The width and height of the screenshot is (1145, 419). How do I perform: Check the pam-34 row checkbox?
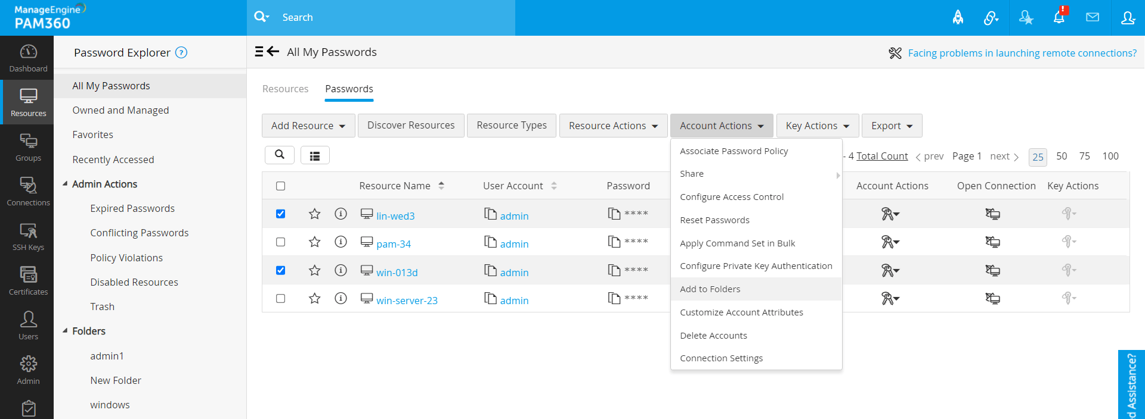tap(280, 242)
